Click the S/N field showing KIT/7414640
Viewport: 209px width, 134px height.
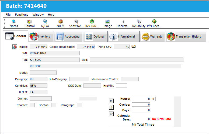[54, 53]
